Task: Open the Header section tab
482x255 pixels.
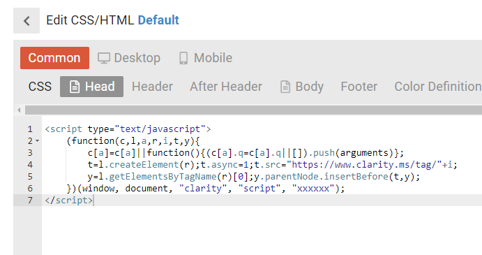Action: tap(153, 87)
